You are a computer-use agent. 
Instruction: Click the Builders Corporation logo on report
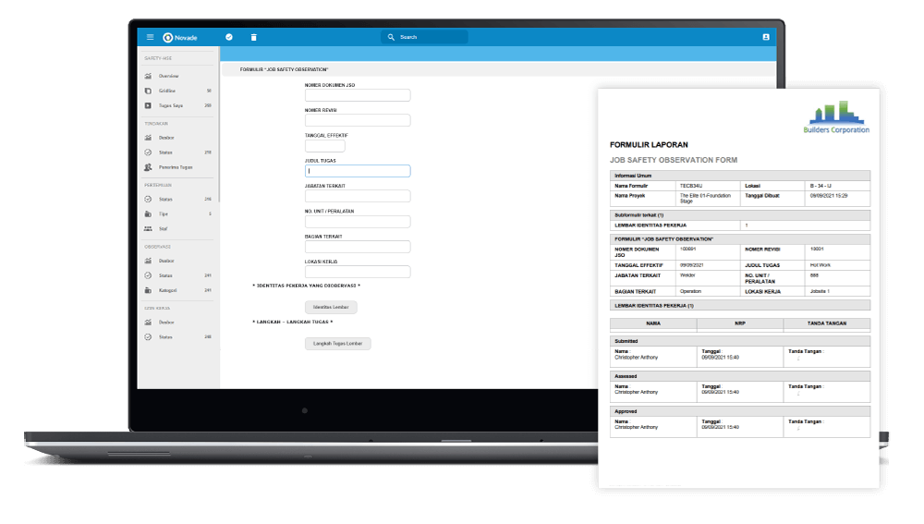pos(836,117)
